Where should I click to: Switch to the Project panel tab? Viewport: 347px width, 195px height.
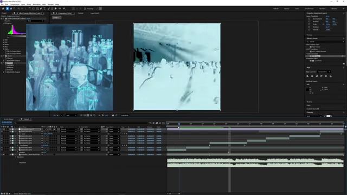[x=4, y=13]
